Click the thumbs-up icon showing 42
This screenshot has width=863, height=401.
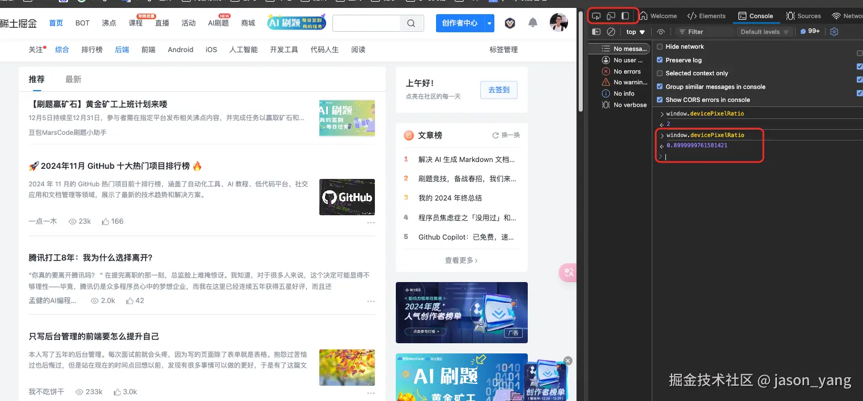[x=129, y=301]
